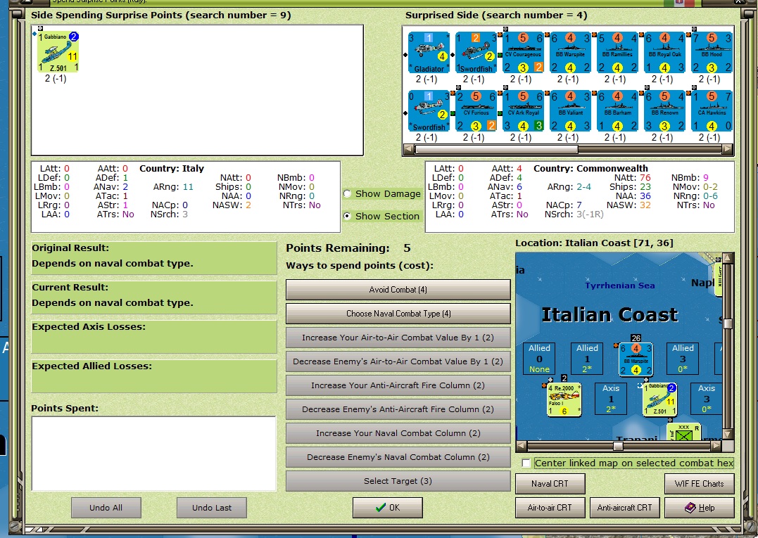Select the BB Valiant battleship counter
This screenshot has height=538, width=758.
tap(570, 110)
